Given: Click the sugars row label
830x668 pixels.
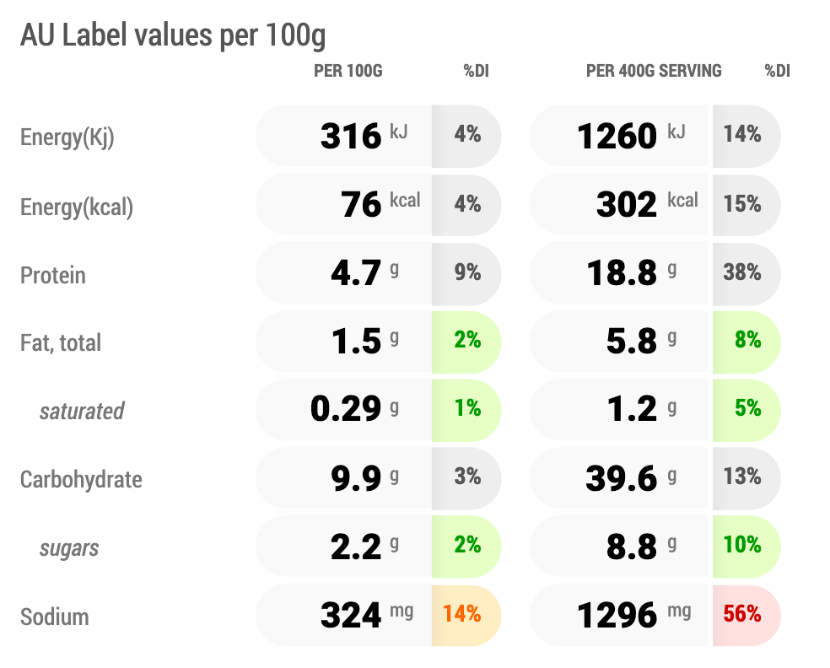Looking at the screenshot, I should tap(69, 548).
